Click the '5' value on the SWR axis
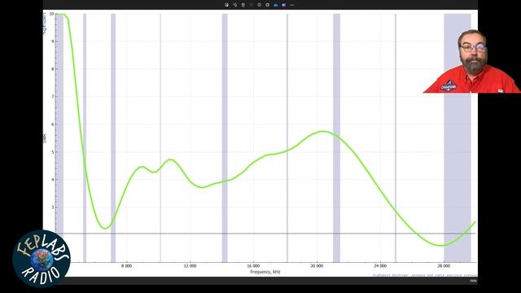 [52, 152]
